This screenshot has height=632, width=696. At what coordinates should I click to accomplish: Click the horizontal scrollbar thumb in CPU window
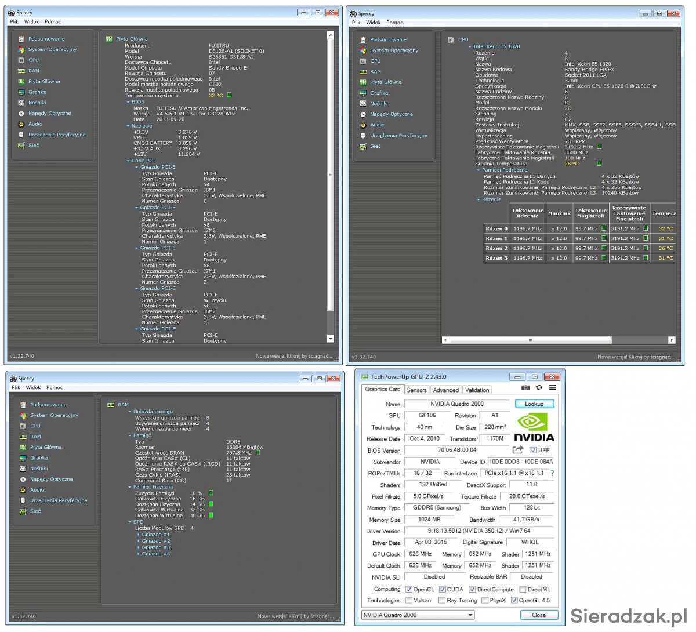point(530,340)
